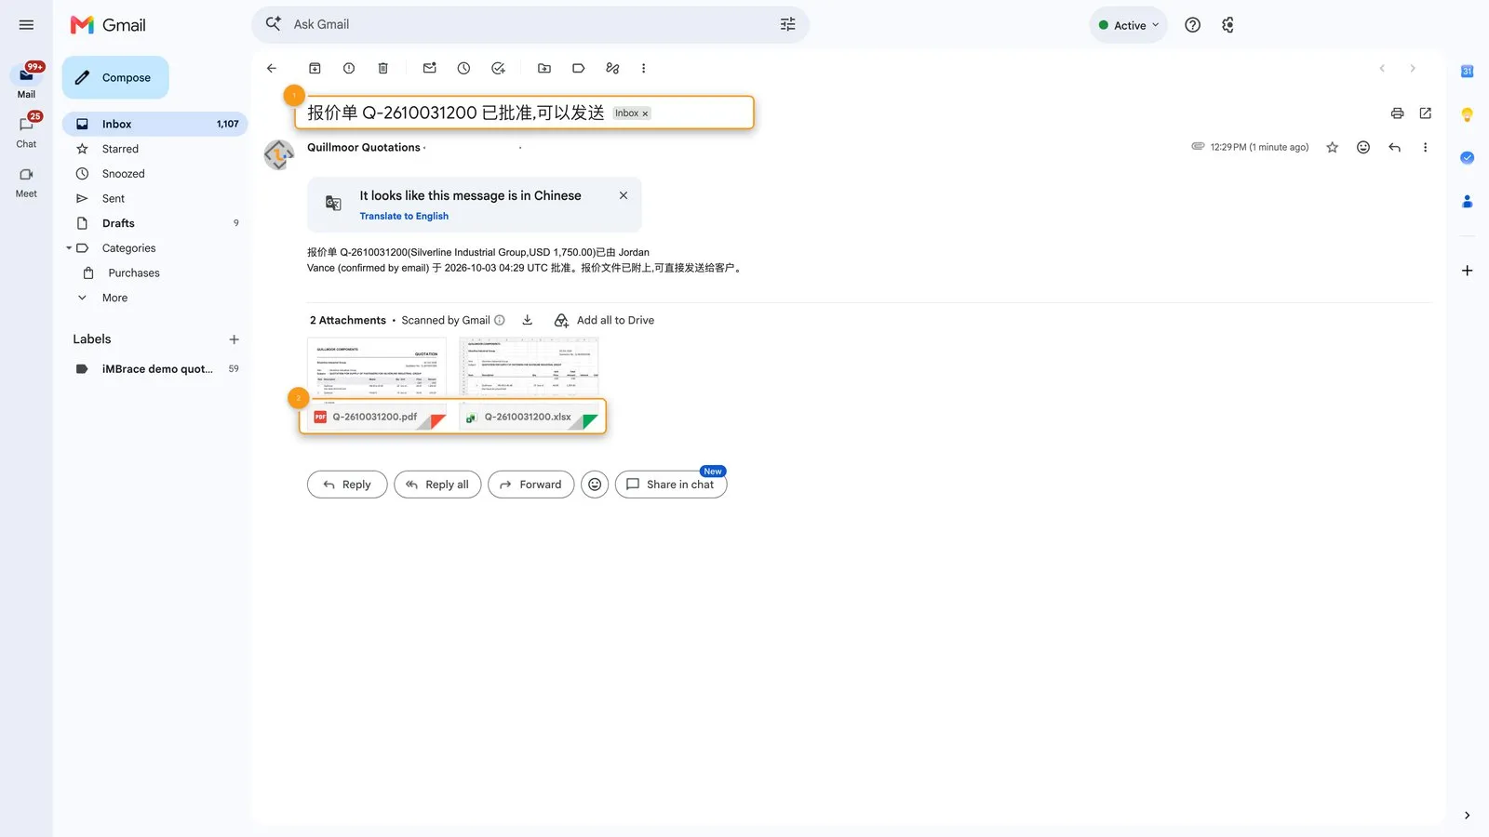Open the toolbar's three-dot More menu

click(x=643, y=68)
